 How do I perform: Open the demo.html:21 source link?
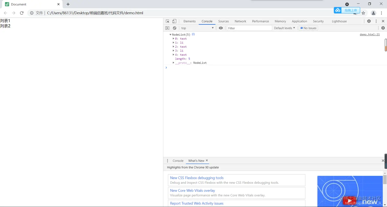click(x=370, y=34)
